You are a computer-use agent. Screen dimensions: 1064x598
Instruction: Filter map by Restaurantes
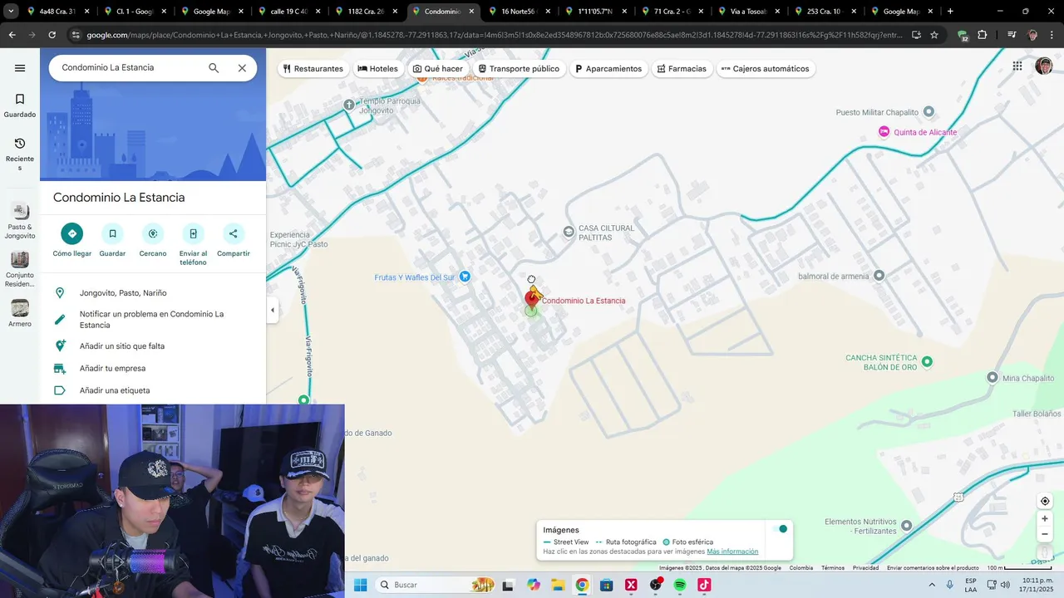pos(313,69)
